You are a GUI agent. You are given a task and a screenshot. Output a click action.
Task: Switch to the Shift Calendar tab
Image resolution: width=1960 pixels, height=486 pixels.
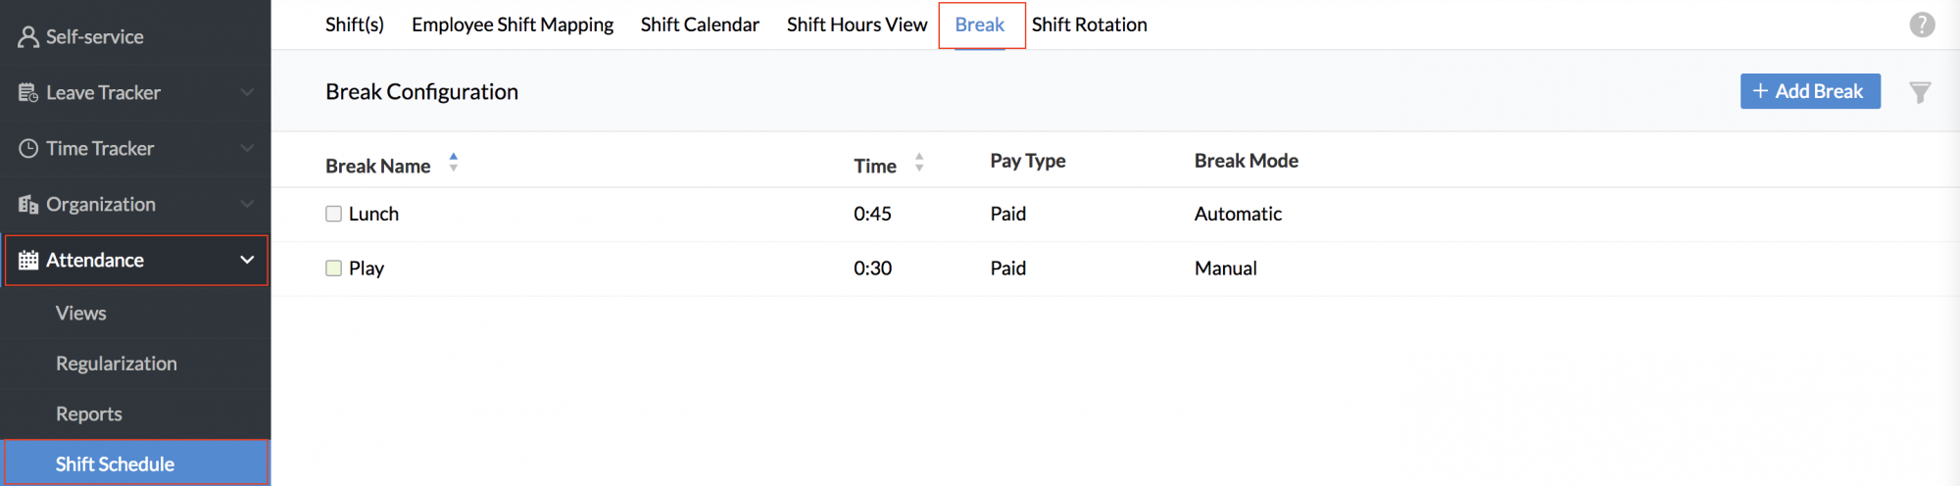700,24
